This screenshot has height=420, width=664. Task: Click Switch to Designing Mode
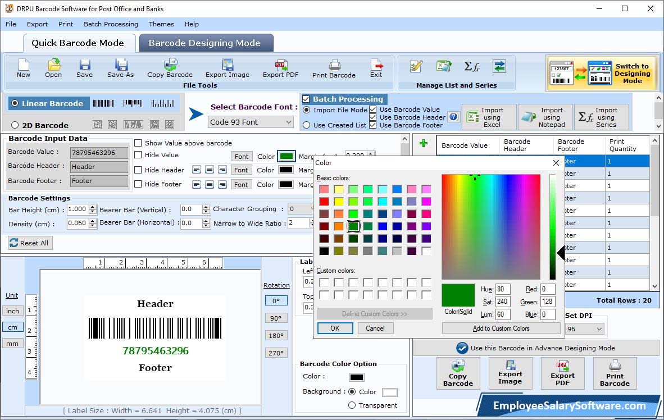click(x=603, y=73)
